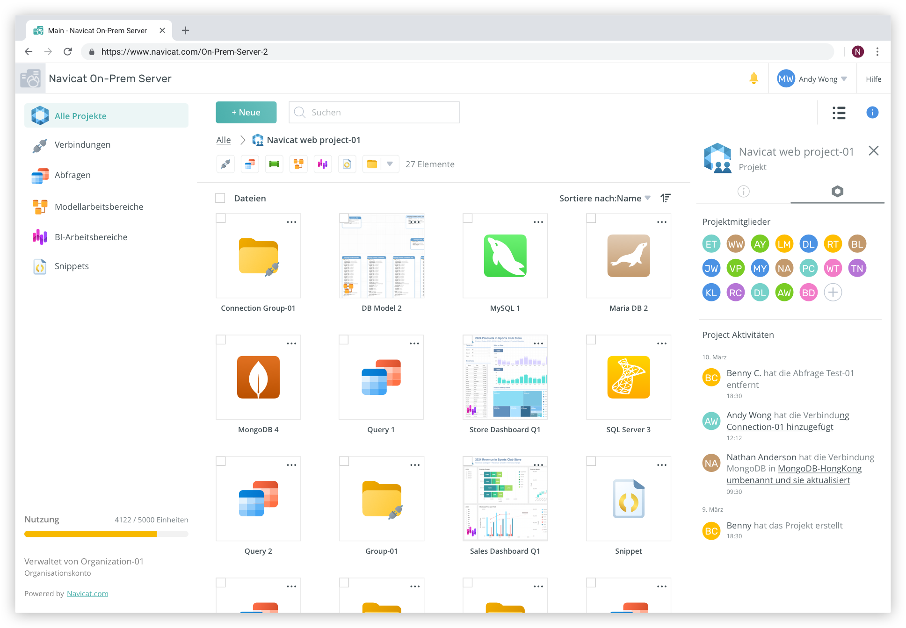Check the SQL Server 3 checkbox
The width and height of the screenshot is (906, 628).
click(591, 340)
